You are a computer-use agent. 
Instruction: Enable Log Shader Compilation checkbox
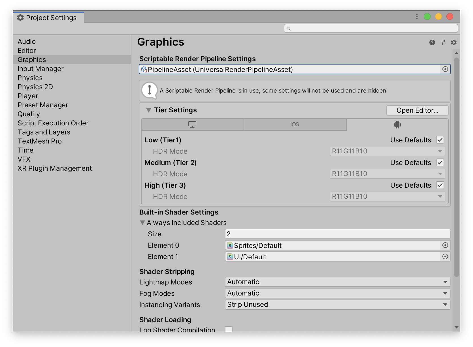(229, 329)
